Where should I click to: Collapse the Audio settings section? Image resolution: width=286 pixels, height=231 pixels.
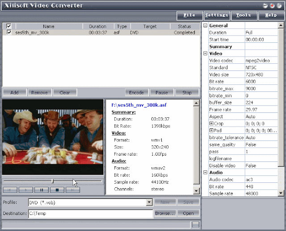(x=205, y=173)
